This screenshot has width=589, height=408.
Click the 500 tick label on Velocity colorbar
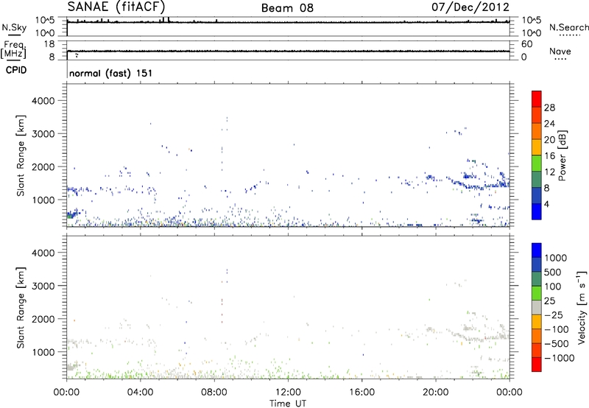click(x=553, y=272)
